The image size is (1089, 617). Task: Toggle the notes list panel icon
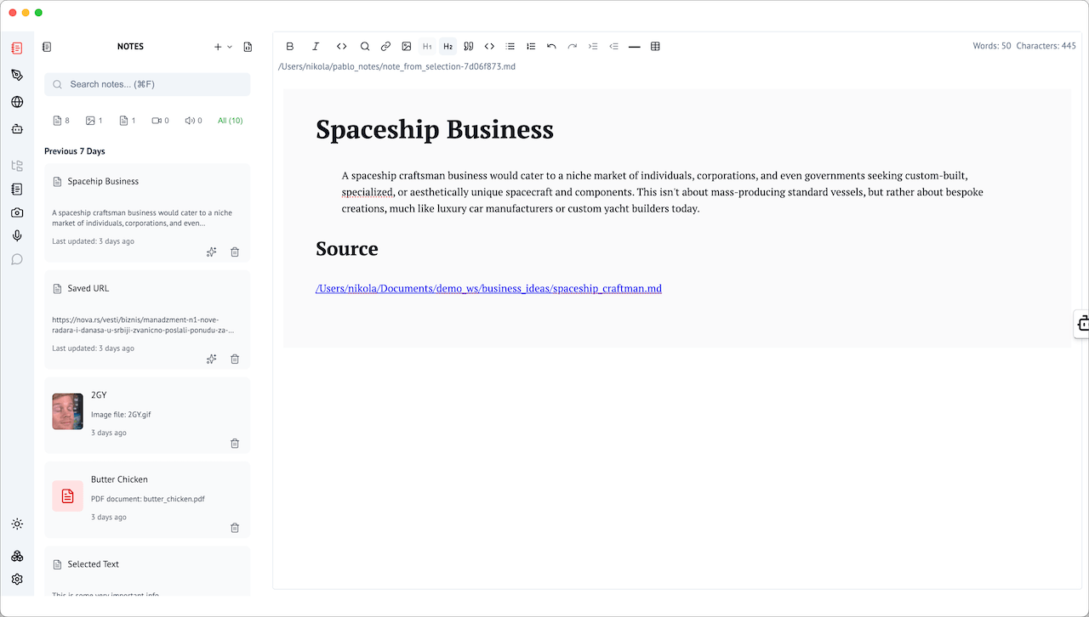coord(47,47)
